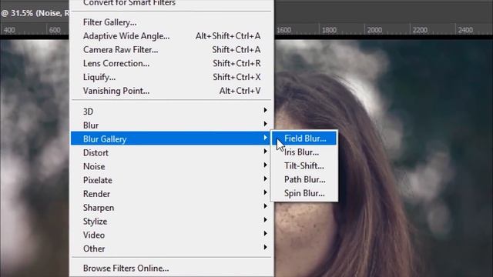The width and height of the screenshot is (493, 277).
Task: Choose Adaptive Wide Angle filter
Action: click(x=171, y=36)
